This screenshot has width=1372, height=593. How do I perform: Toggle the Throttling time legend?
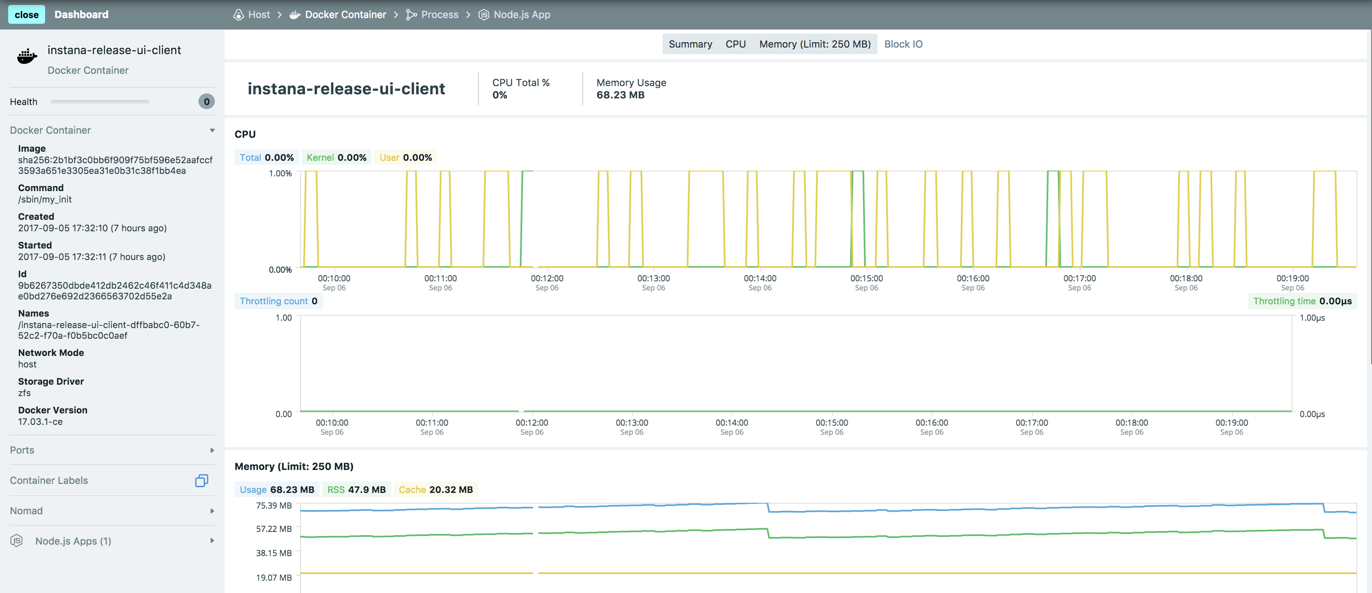pos(1302,301)
